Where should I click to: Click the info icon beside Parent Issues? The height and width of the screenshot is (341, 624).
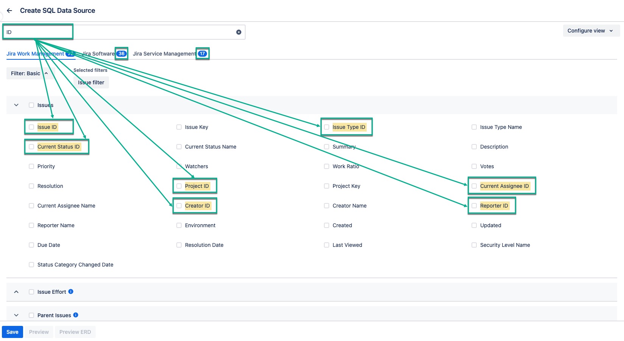click(x=76, y=315)
